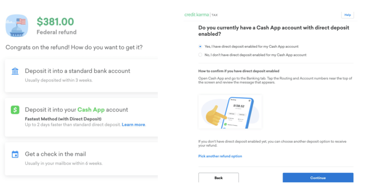Screen dimensions: 365x191
Task: Click the Credit Karma Tax logo
Action: point(201,15)
